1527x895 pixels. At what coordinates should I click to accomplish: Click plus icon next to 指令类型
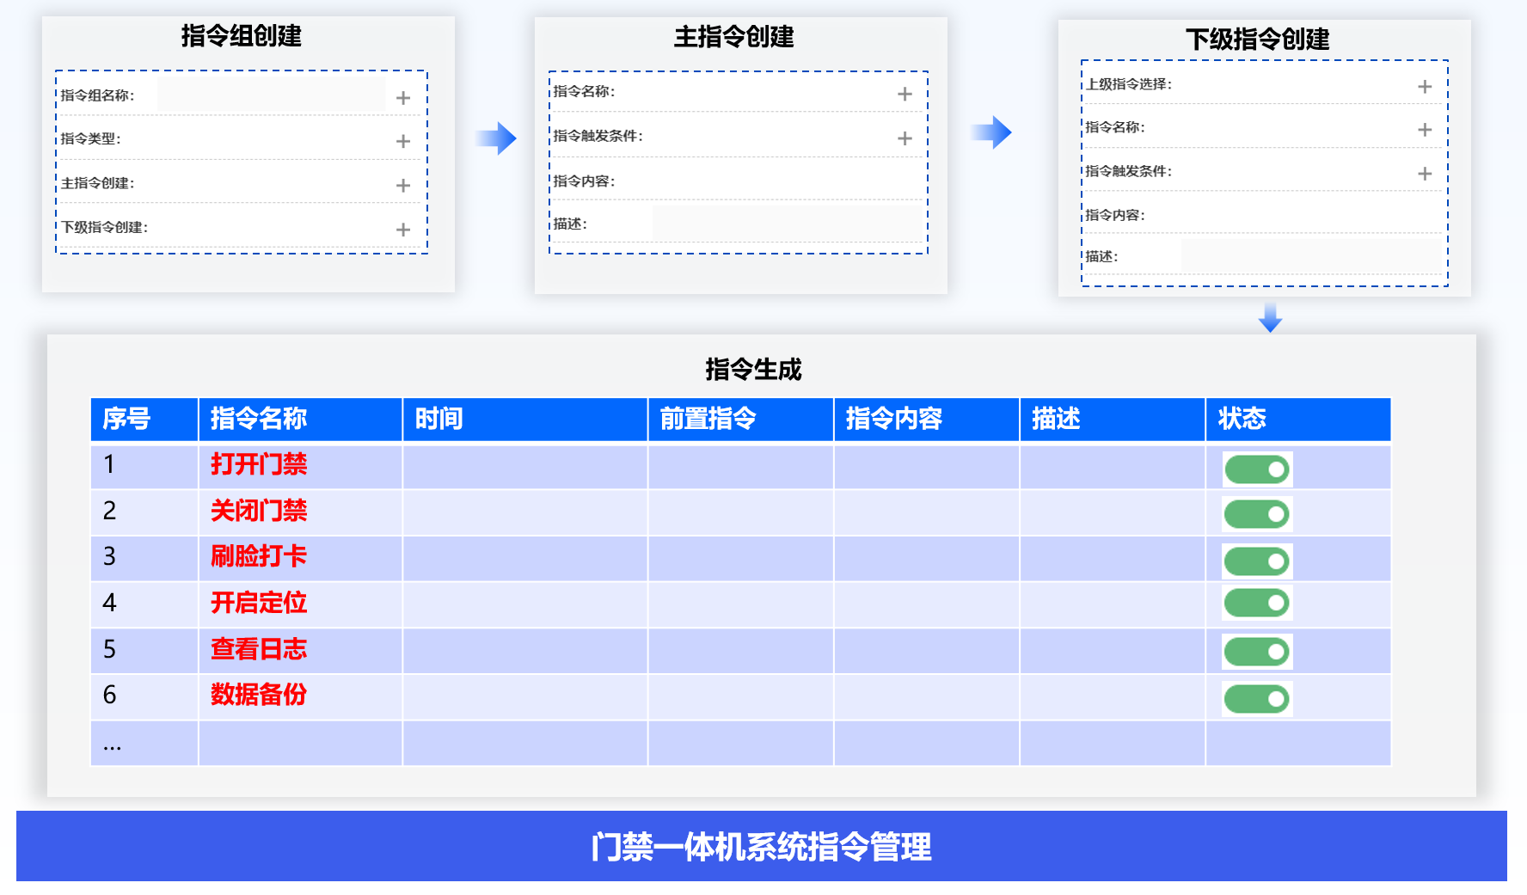point(402,141)
